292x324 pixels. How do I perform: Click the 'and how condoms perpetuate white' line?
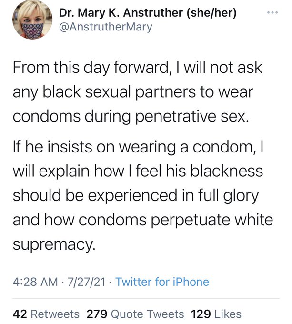[143, 220]
